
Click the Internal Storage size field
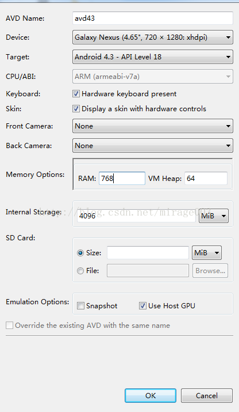tap(136, 216)
